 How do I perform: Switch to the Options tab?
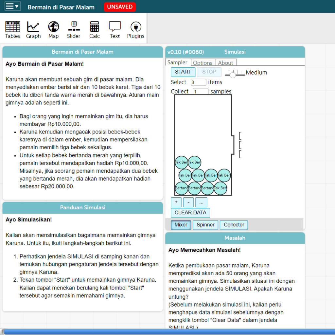point(203,63)
